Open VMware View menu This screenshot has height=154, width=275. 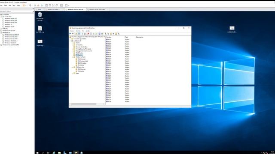(6, 6)
